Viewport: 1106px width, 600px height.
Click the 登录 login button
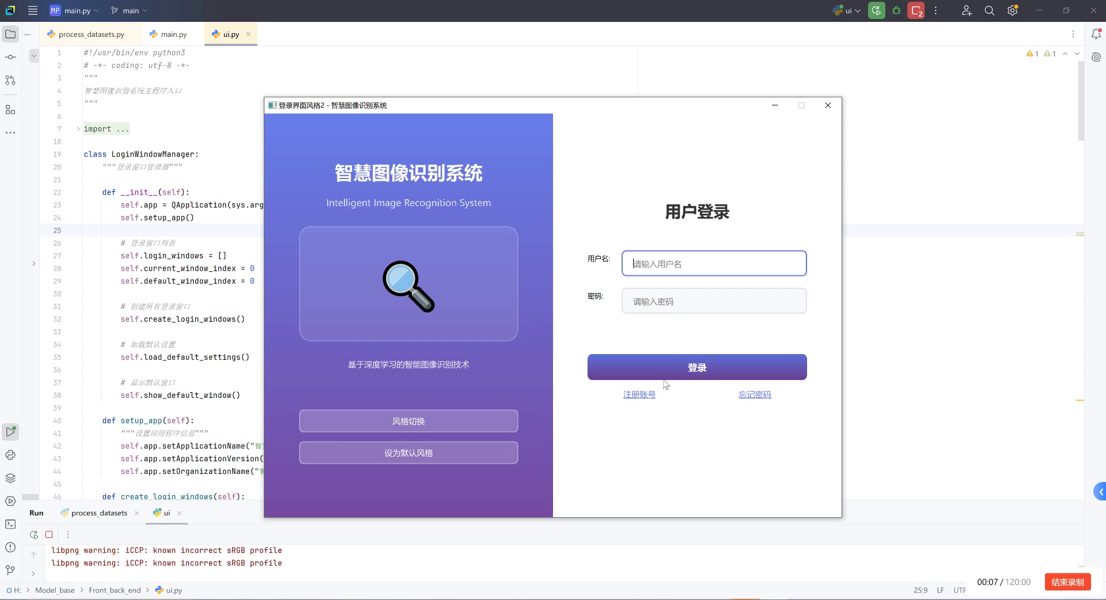[x=696, y=367]
